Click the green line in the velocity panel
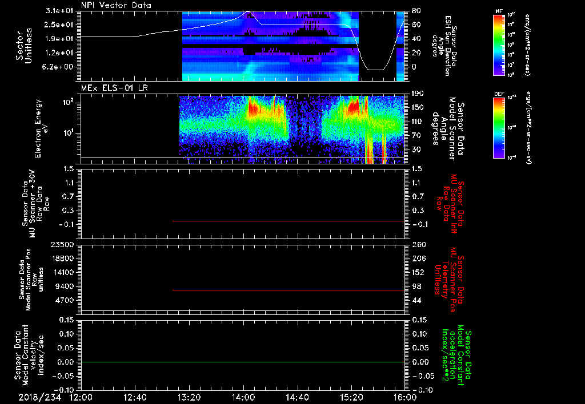Image resolution: width=585 pixels, height=404 pixels. tap(242, 362)
